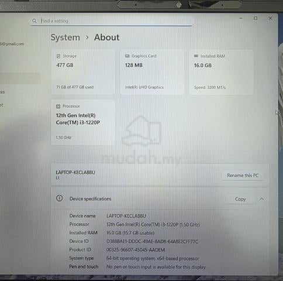283x281 pixels.
Task: Open the Storage 477 GB card
Action: [84, 72]
